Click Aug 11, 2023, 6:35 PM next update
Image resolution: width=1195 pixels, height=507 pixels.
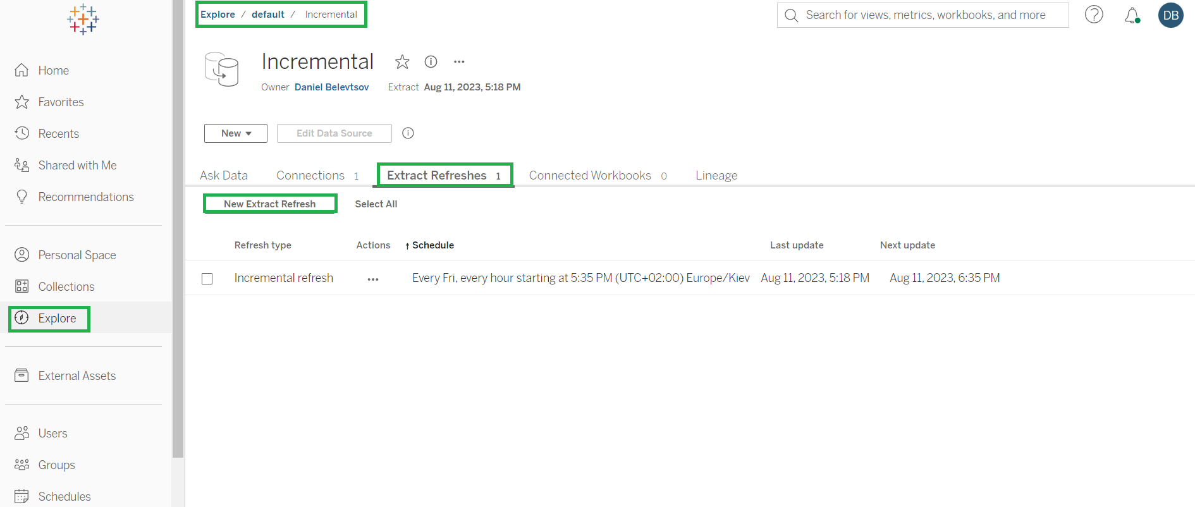pyautogui.click(x=945, y=278)
